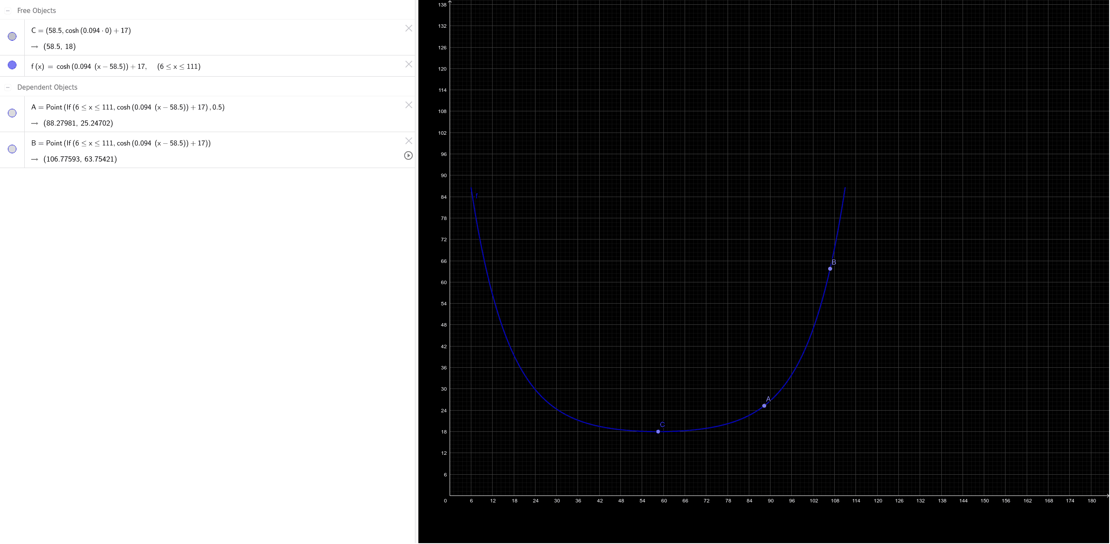
Task: Toggle visibility of function f
Action: (x=12, y=65)
